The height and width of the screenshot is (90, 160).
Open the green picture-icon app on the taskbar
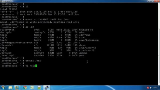coord(39,88)
